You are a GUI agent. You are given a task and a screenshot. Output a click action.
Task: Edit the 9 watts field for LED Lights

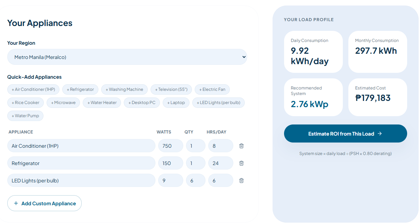171,181
